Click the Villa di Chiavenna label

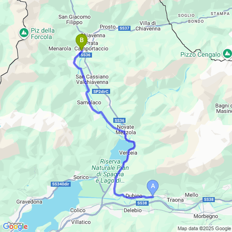[148, 26]
